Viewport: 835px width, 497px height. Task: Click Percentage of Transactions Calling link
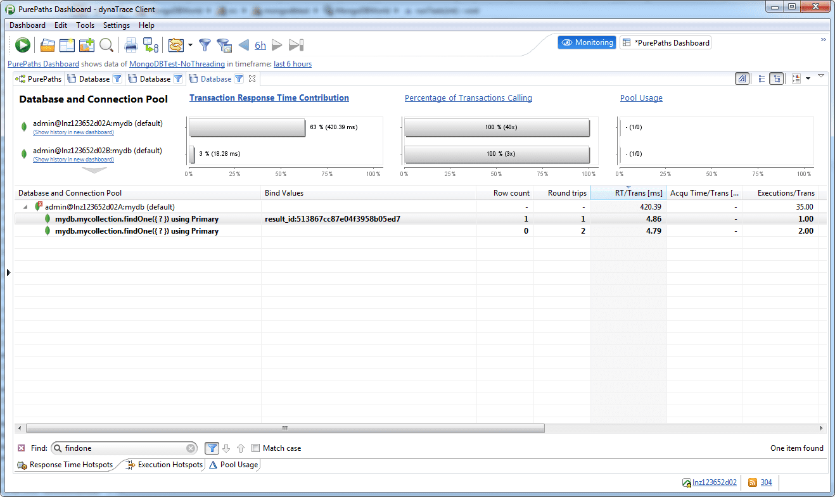[x=468, y=98]
